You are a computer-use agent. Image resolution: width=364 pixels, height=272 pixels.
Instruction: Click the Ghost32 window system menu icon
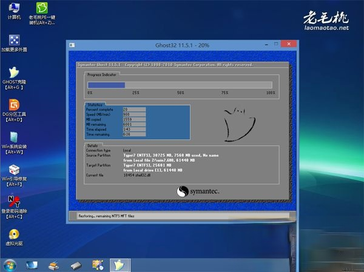(x=72, y=45)
